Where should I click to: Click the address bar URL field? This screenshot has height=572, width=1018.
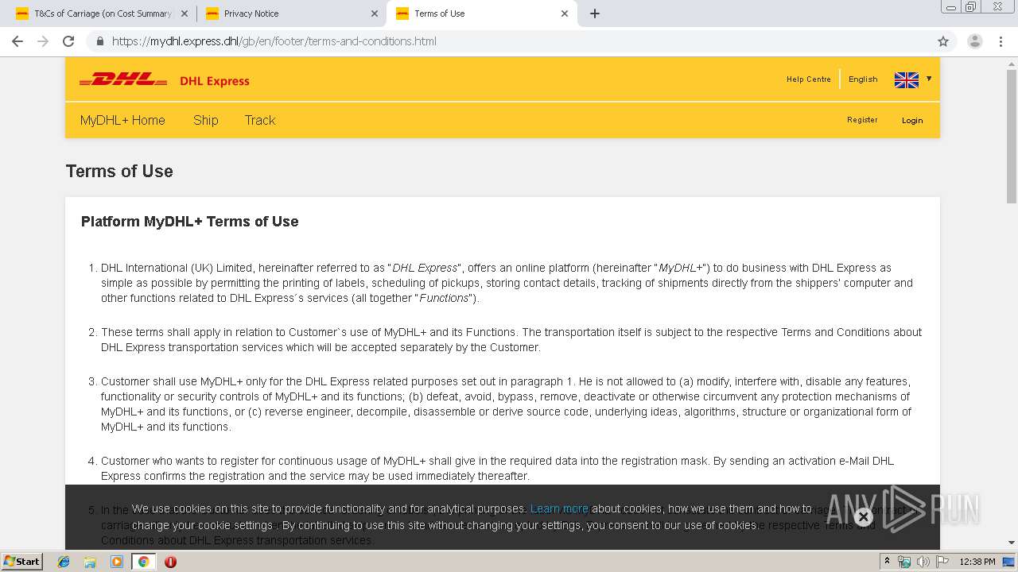point(509,41)
